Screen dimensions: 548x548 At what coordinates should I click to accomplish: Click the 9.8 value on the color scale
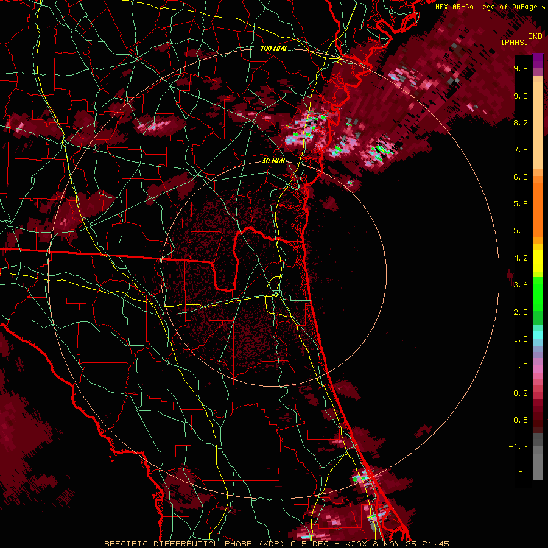tap(521, 68)
